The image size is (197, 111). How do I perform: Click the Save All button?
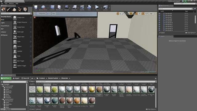coord(25,78)
